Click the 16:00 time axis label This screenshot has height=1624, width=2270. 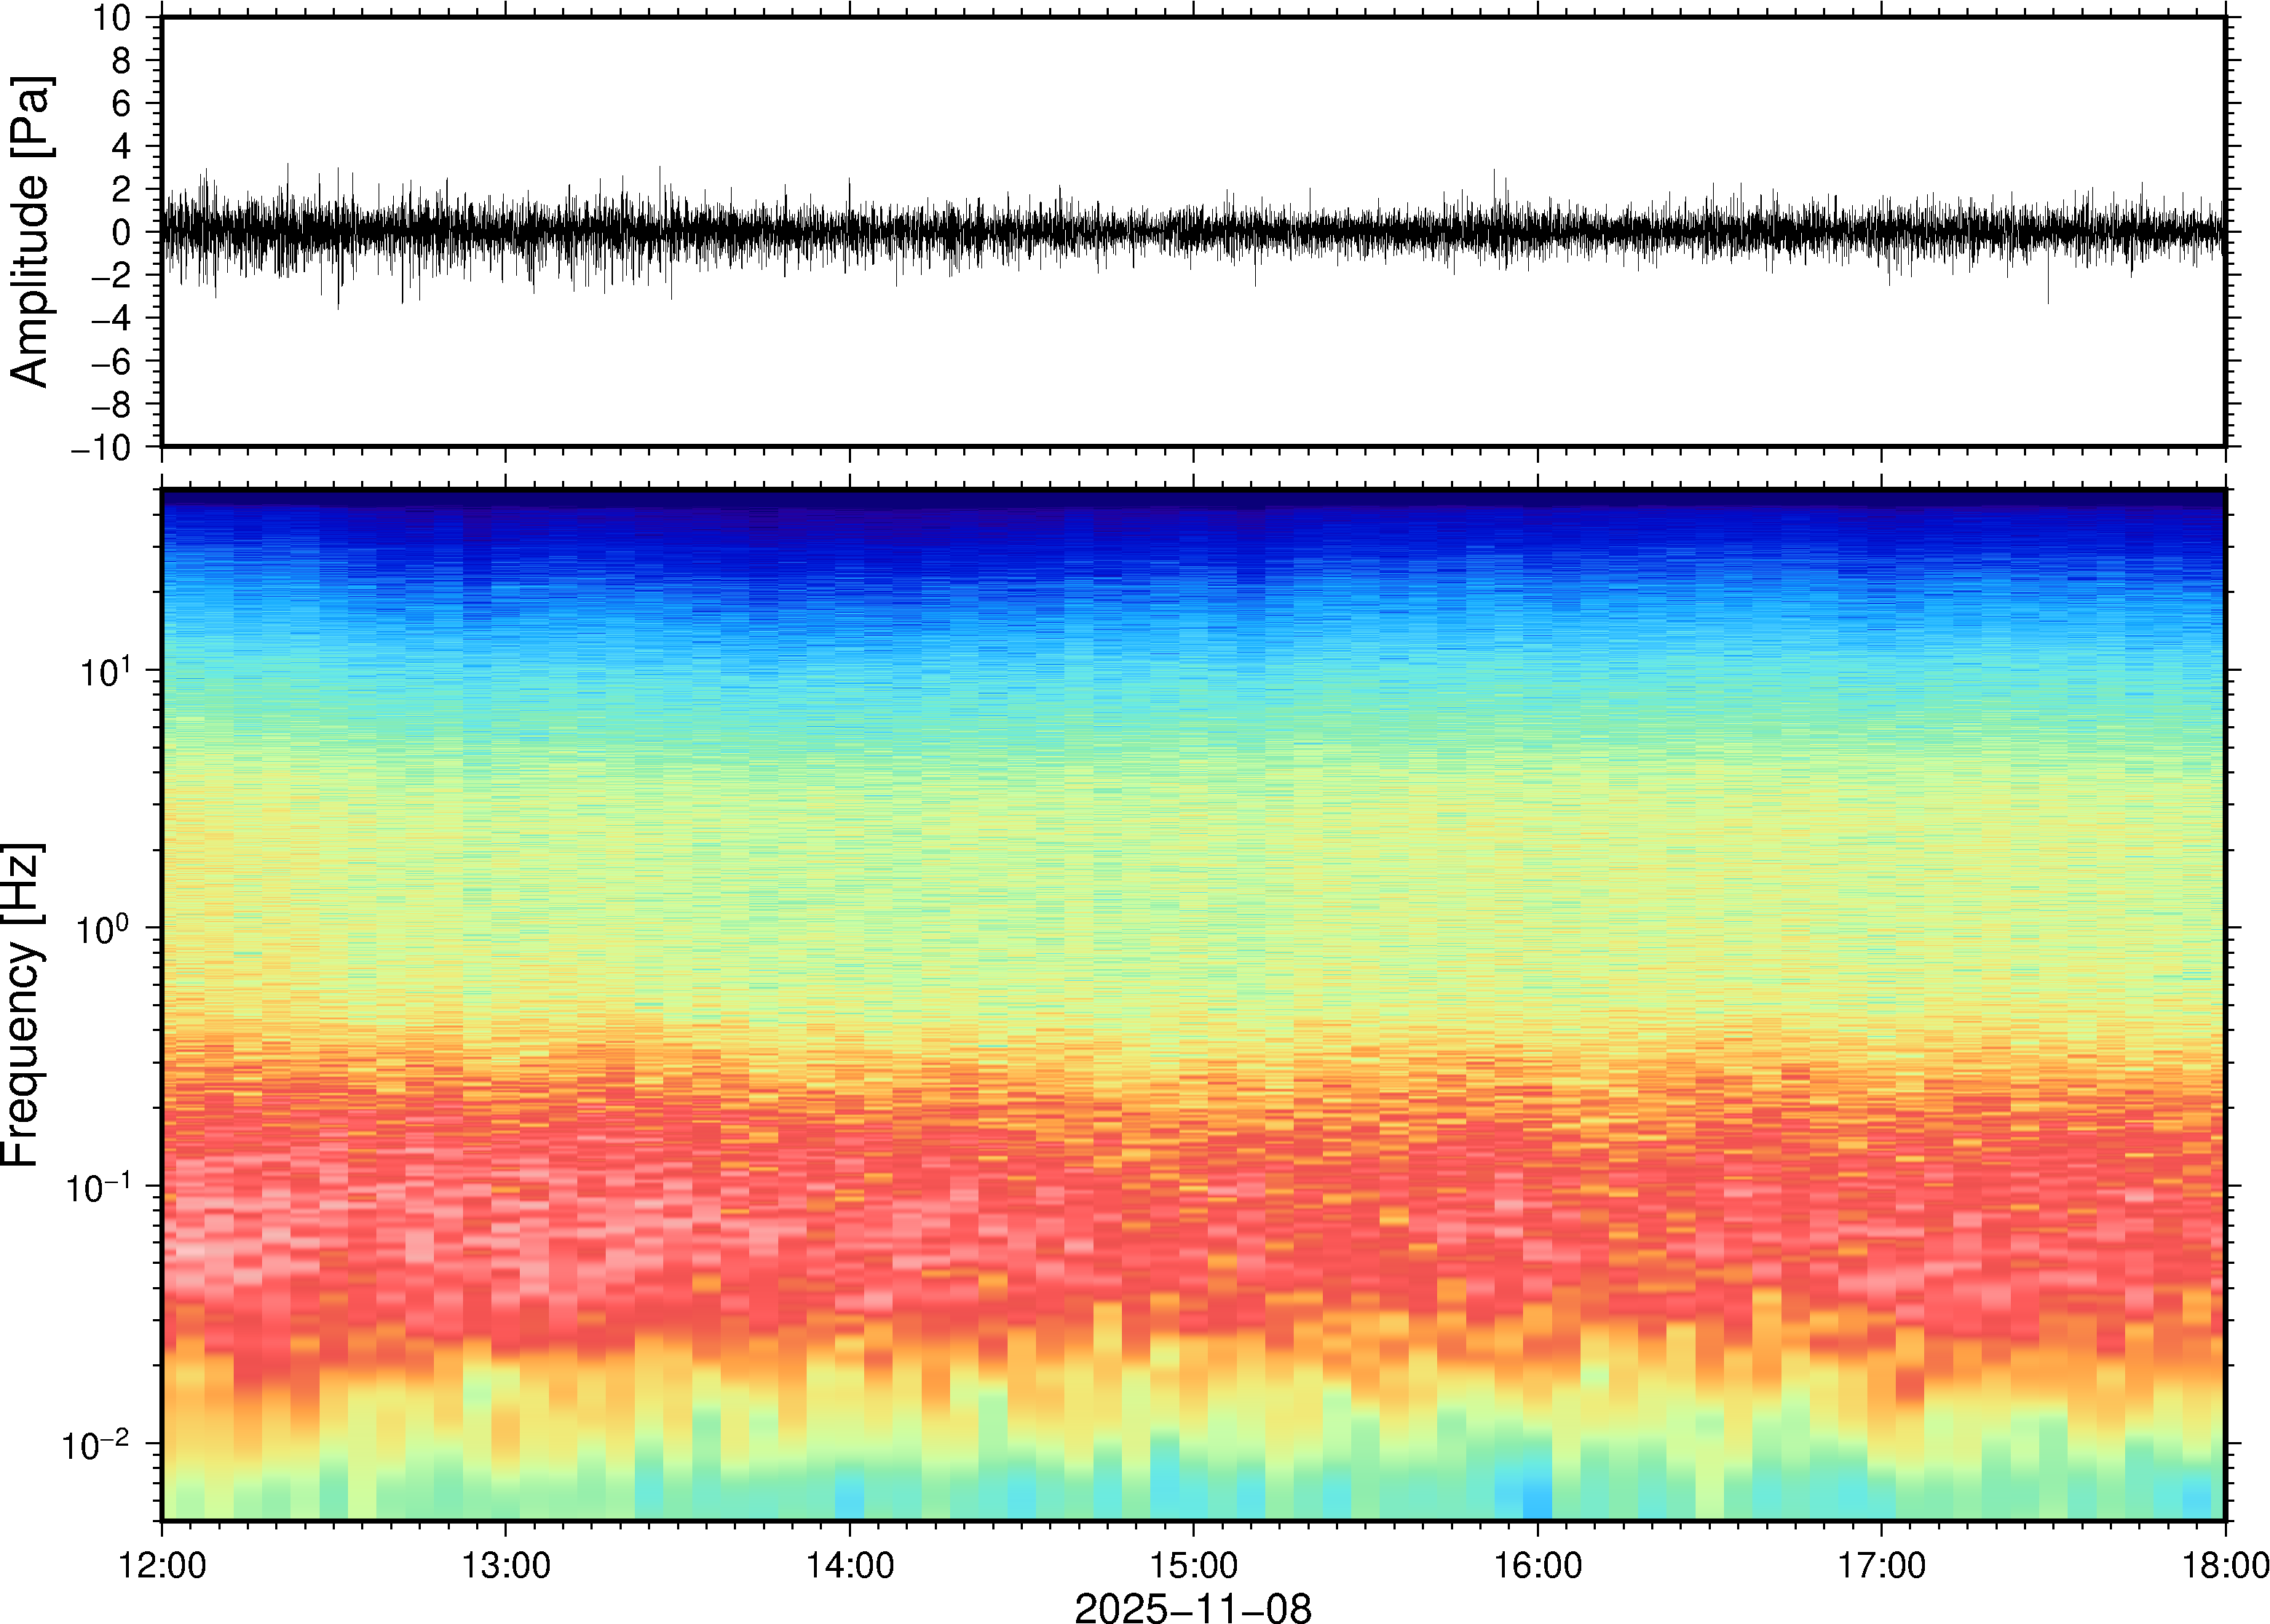point(1538,1565)
